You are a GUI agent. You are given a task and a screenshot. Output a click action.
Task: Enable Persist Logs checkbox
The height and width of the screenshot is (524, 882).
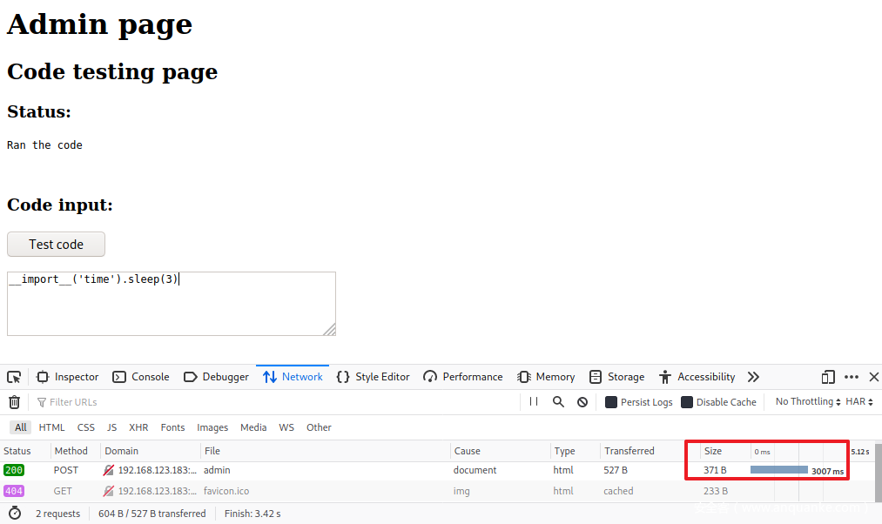click(611, 402)
